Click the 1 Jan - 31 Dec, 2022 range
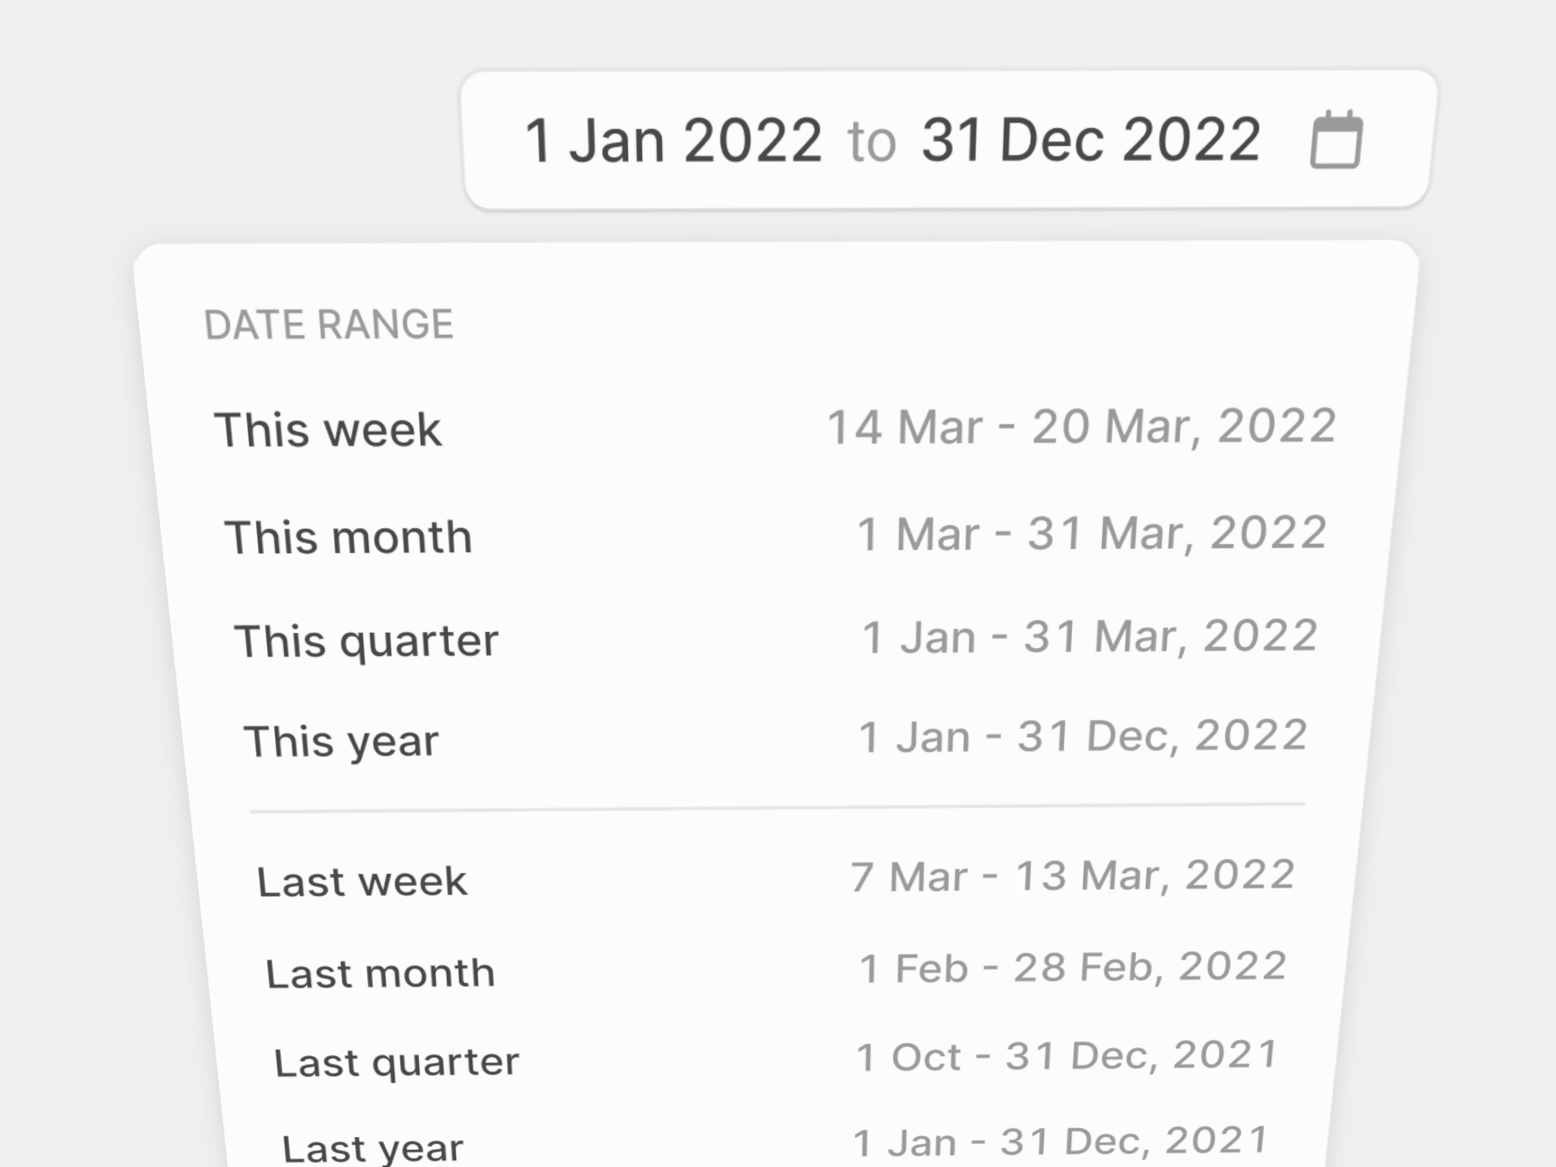The width and height of the screenshot is (1556, 1167). click(1082, 737)
